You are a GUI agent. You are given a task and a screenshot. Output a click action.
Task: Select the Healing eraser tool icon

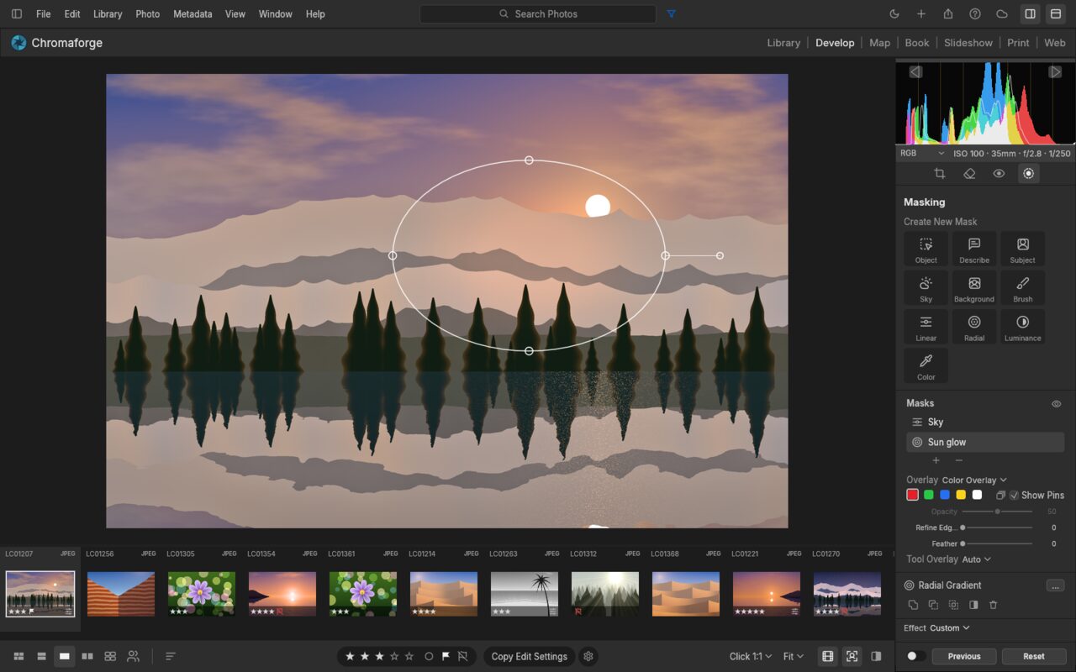coord(969,173)
